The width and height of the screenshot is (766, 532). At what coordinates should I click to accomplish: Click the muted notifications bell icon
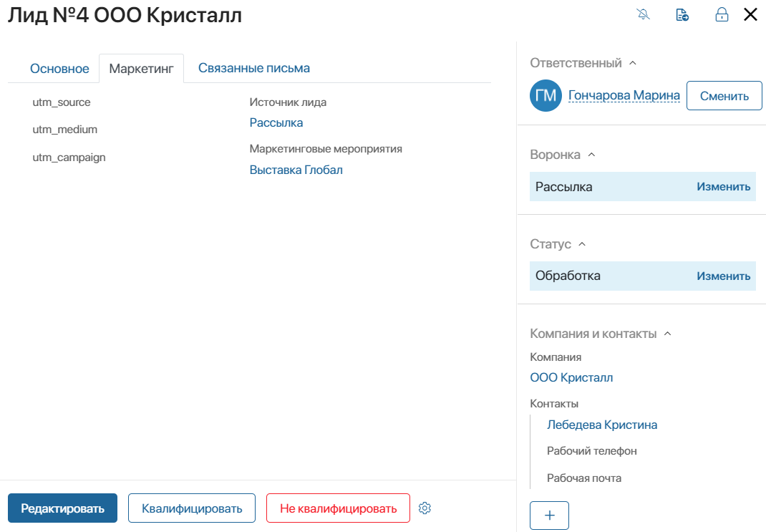click(x=644, y=14)
